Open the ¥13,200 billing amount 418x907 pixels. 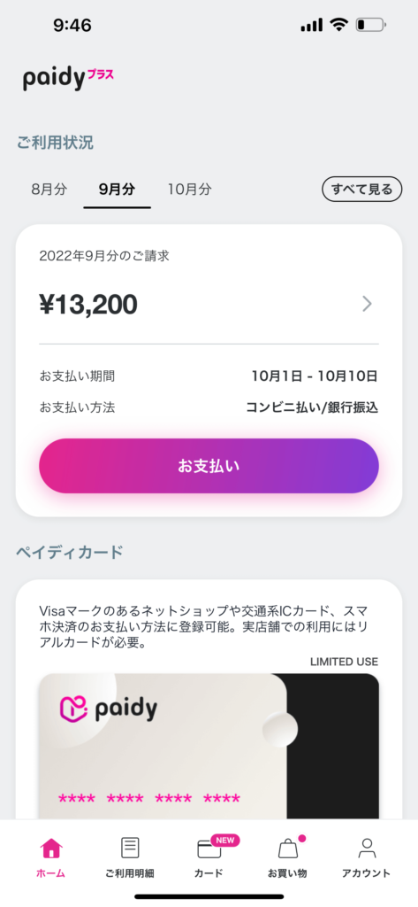click(88, 305)
